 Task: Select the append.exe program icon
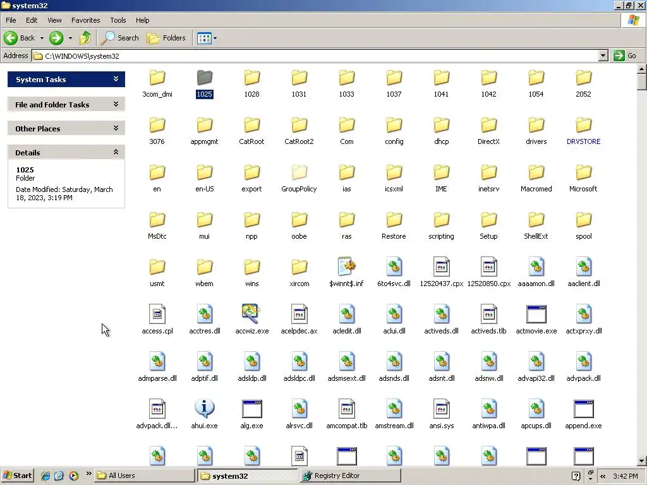click(583, 409)
